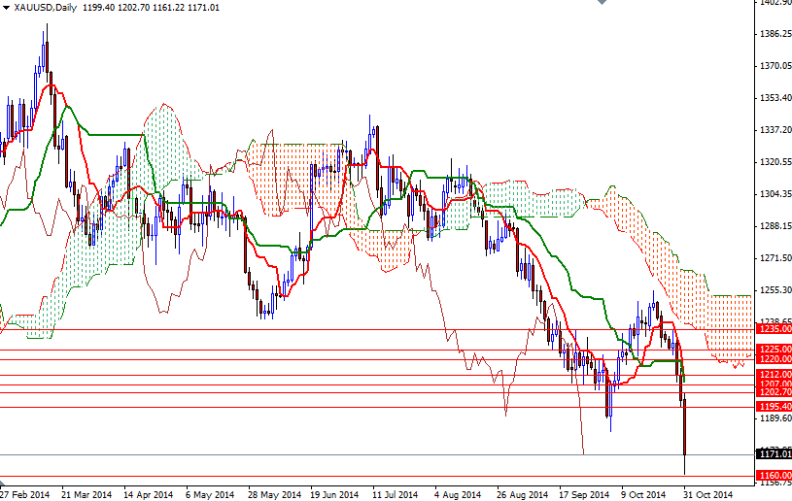Select the 1220.00 red price label
Viewport: 792px width, 501px height.
point(774,359)
